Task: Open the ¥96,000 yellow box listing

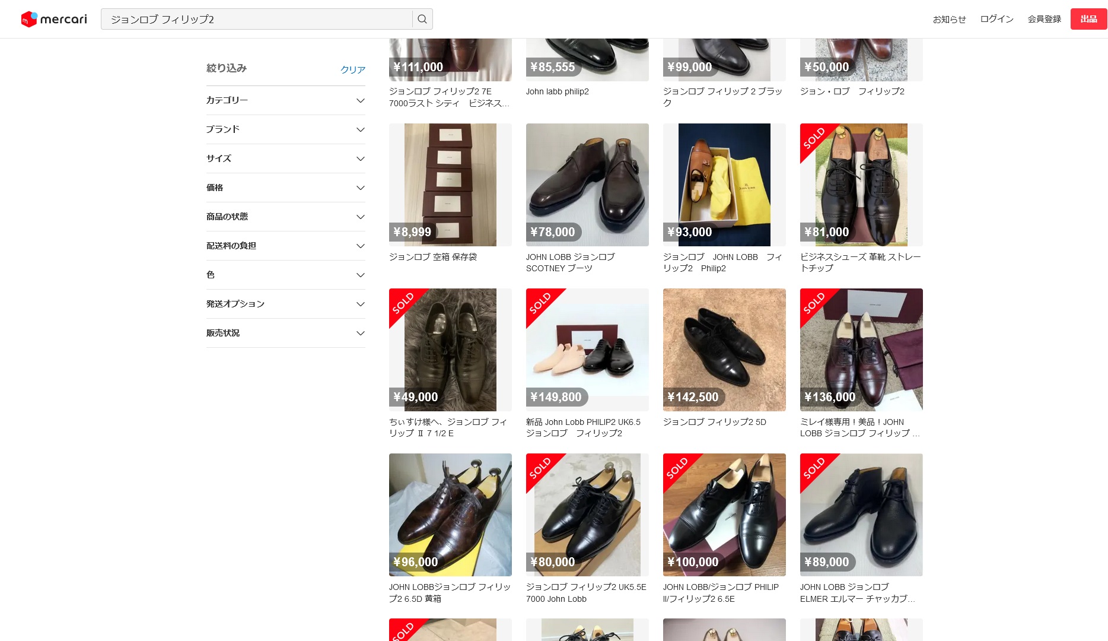Action: (x=450, y=515)
